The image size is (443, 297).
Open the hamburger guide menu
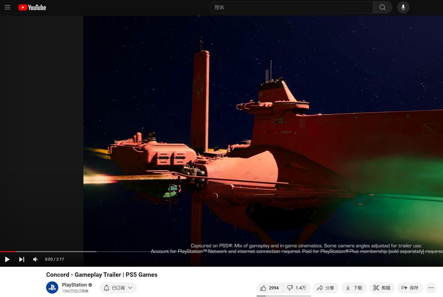tap(8, 7)
